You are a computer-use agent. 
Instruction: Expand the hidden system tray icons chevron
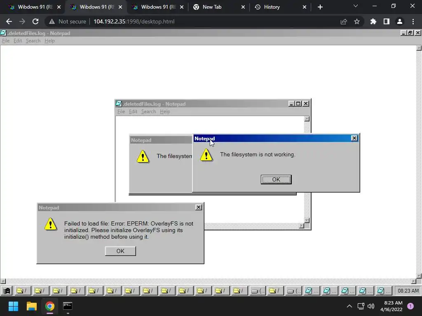pyautogui.click(x=349, y=306)
